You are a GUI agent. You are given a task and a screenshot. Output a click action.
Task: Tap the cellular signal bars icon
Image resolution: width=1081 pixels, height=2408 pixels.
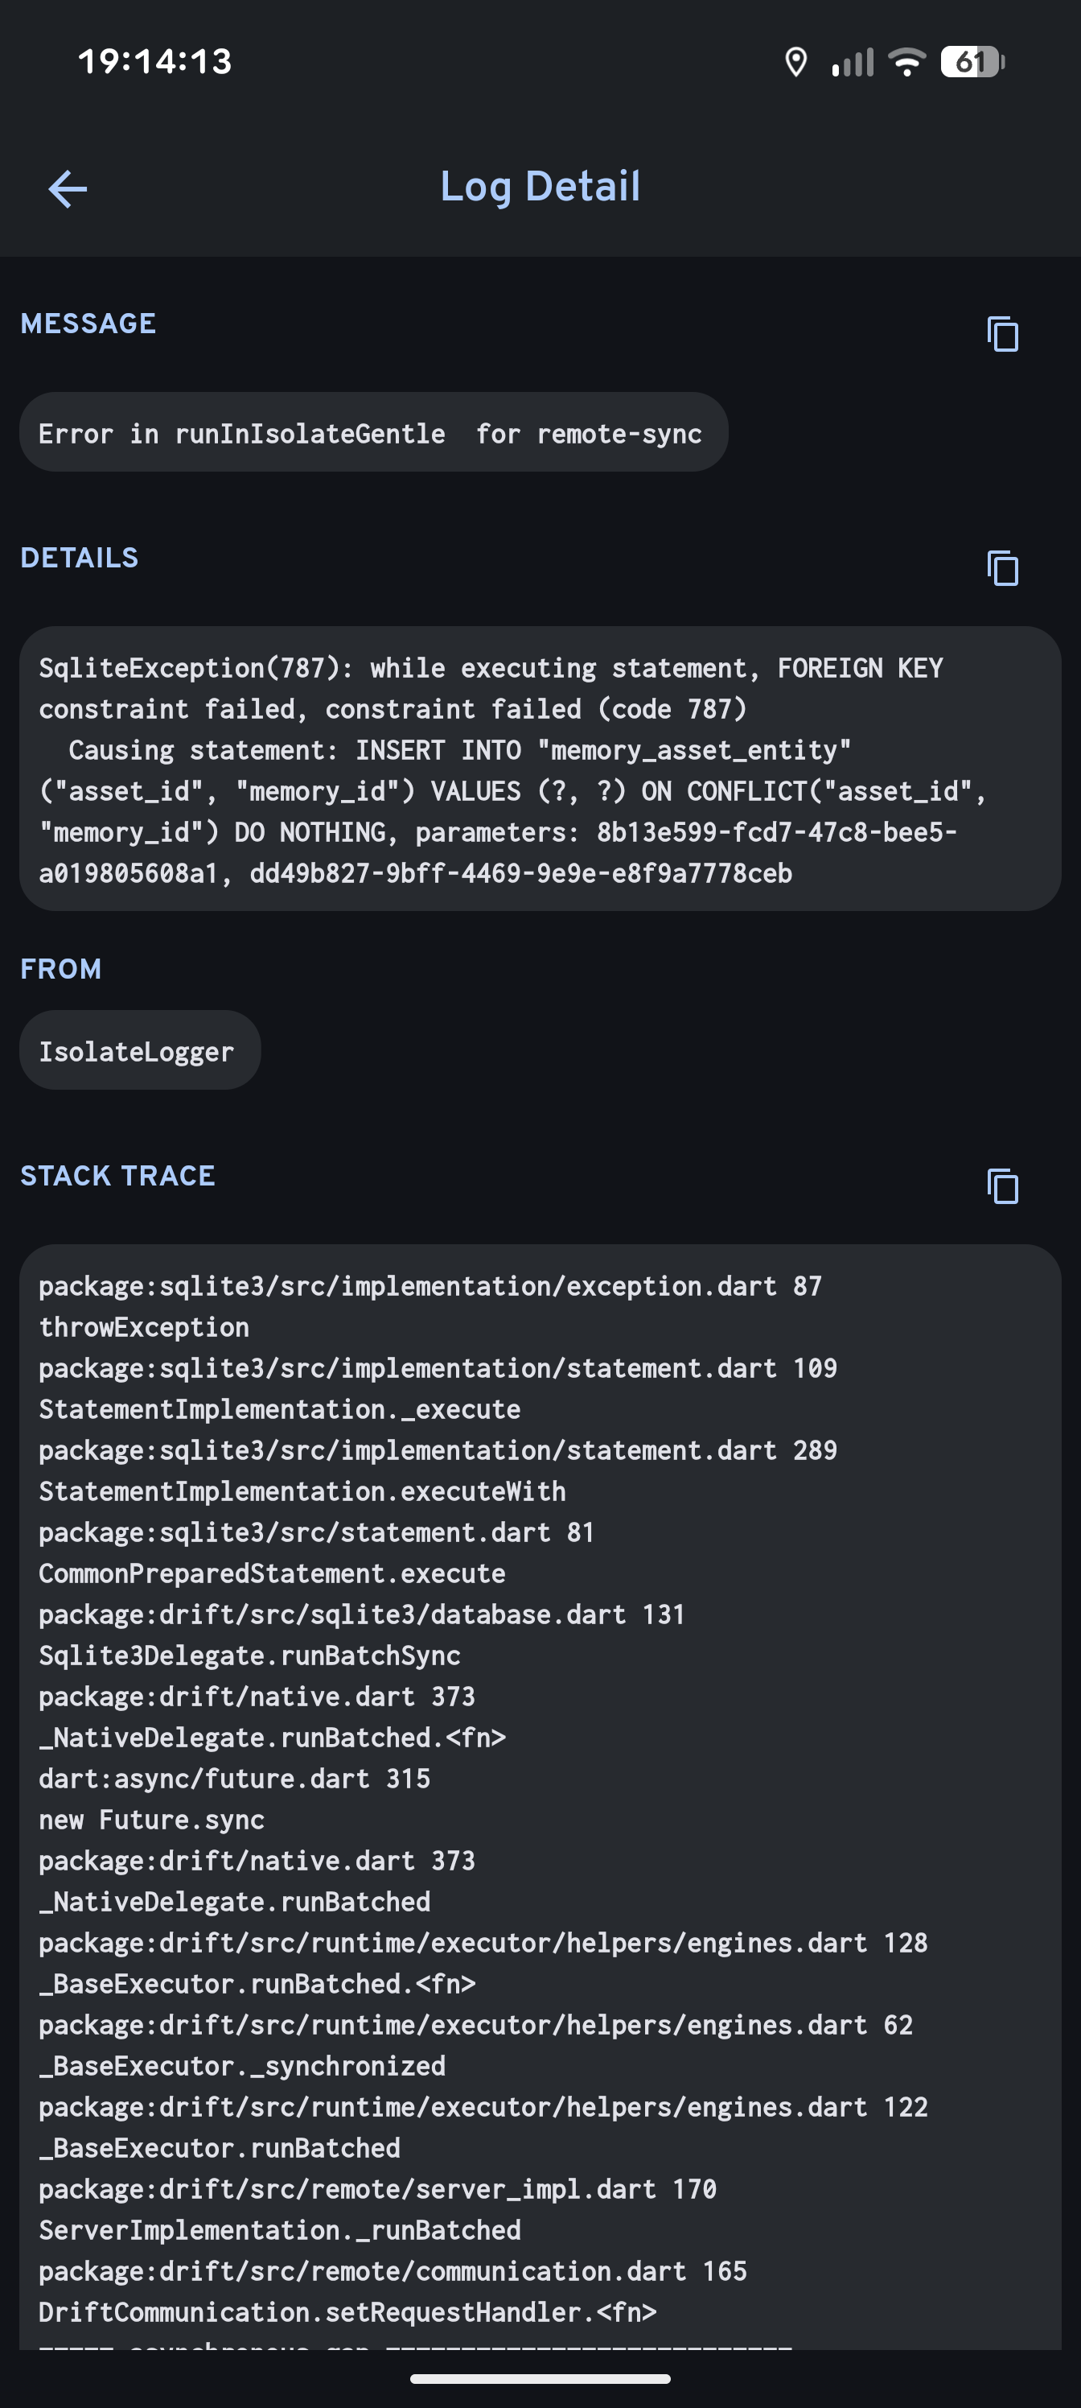[852, 63]
